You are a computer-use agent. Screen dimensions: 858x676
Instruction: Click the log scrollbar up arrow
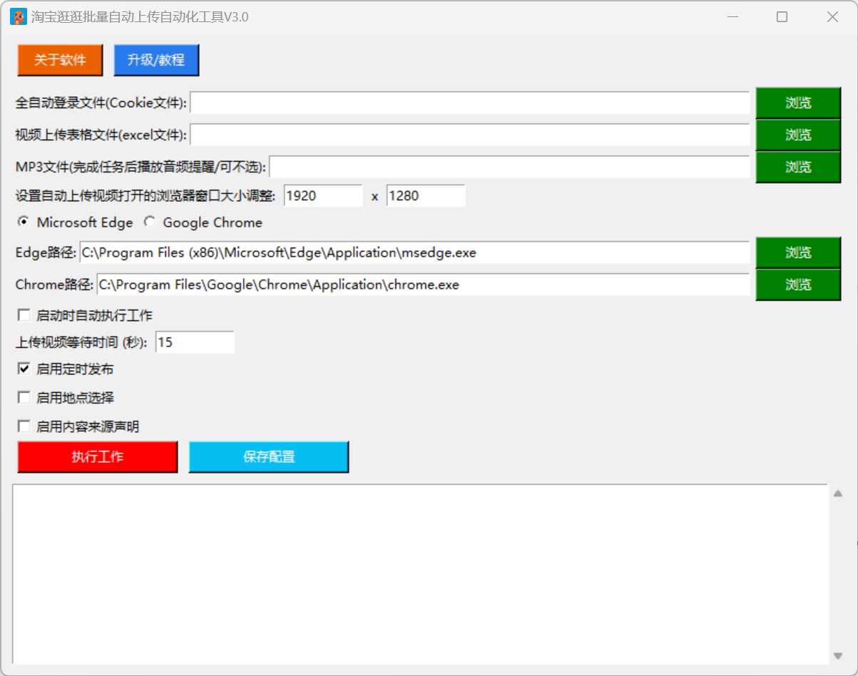click(838, 493)
